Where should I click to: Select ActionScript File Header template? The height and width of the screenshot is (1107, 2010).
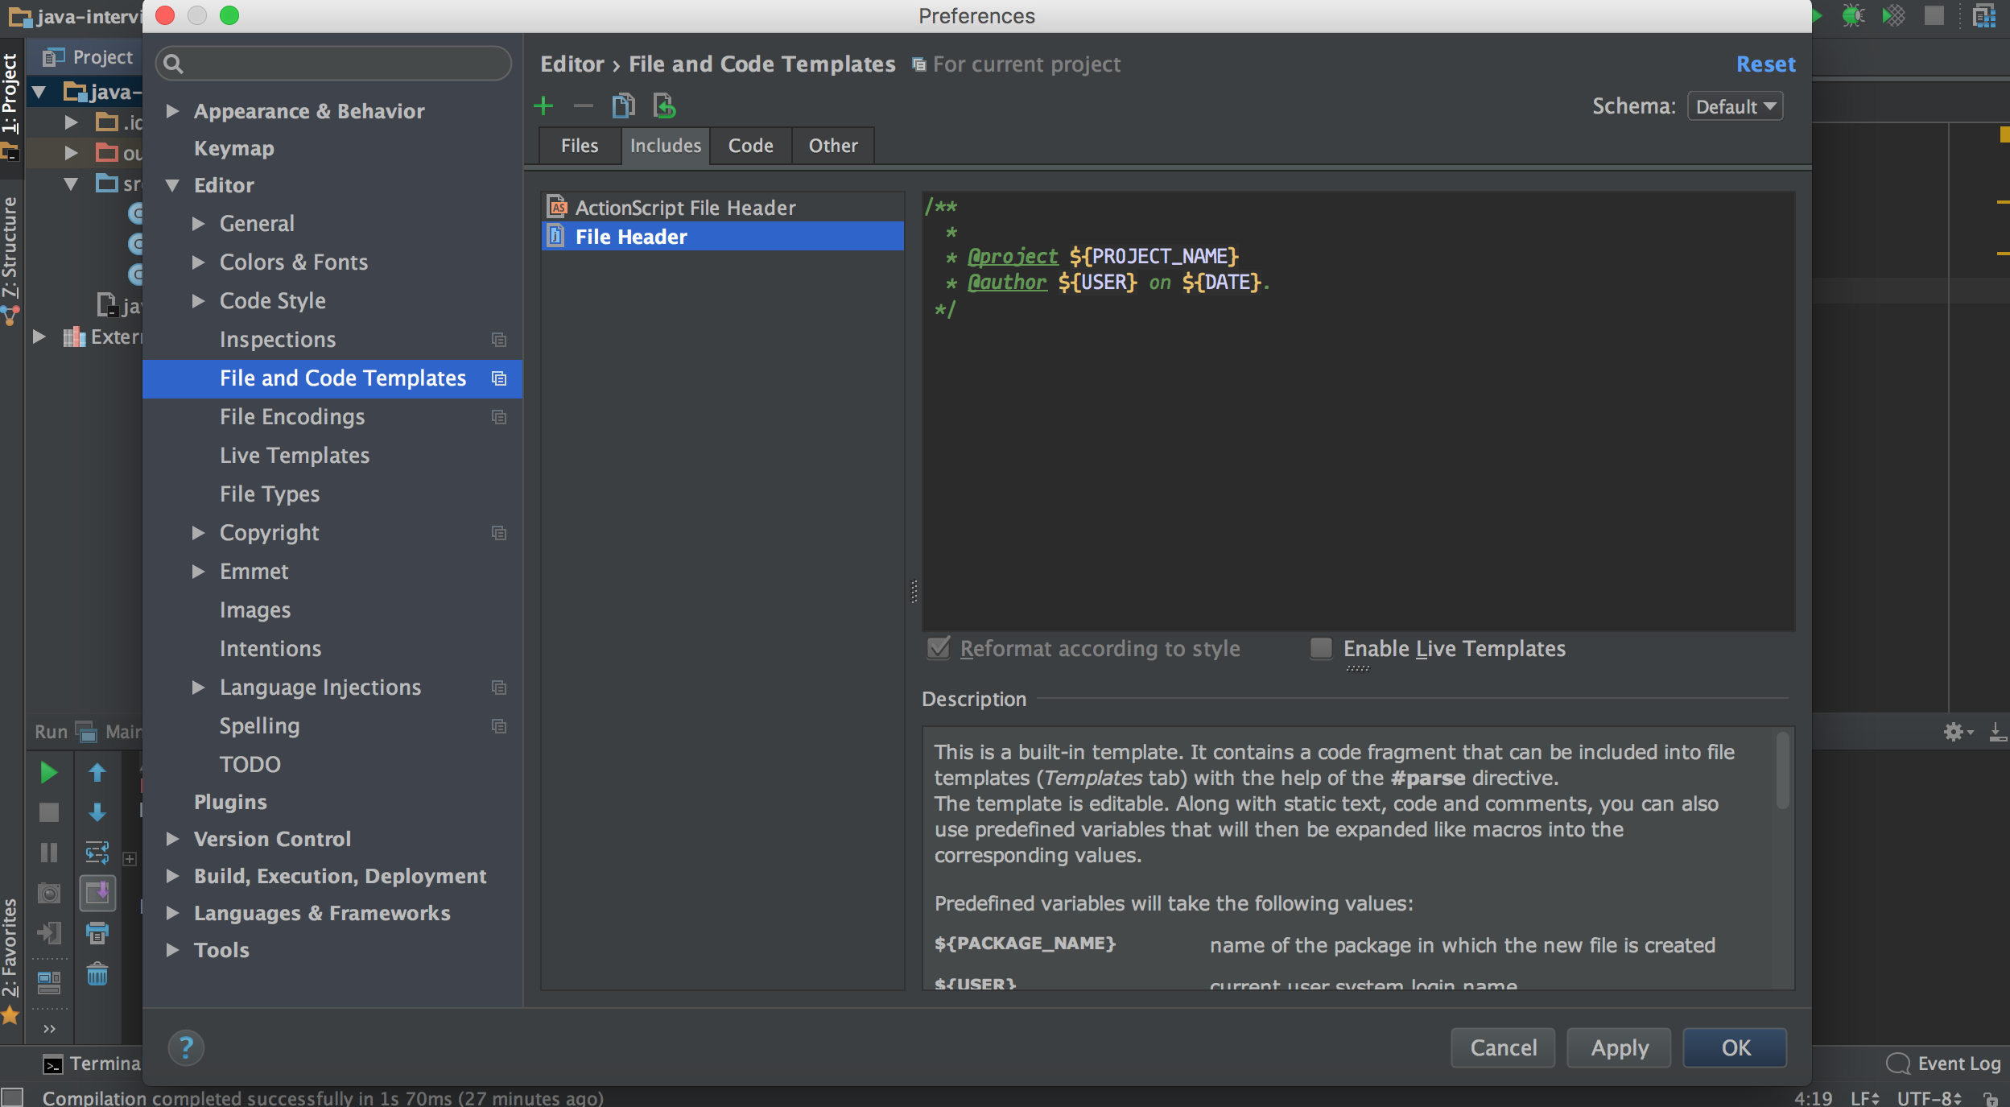pos(723,207)
